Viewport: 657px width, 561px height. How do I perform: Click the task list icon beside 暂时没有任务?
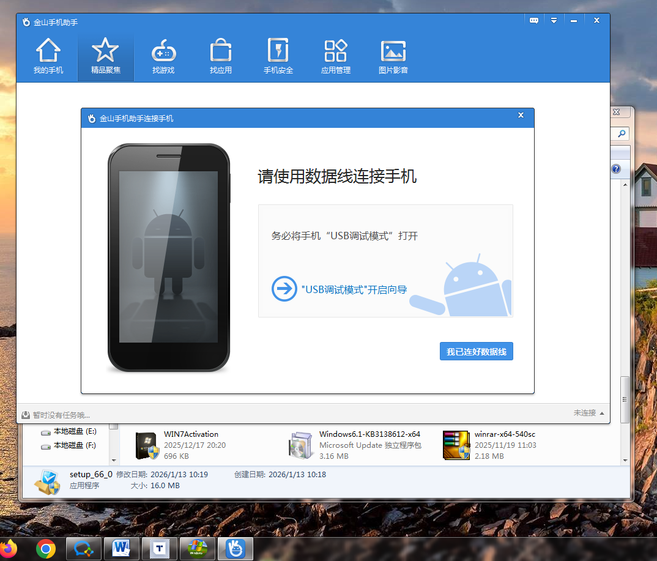[x=26, y=415]
